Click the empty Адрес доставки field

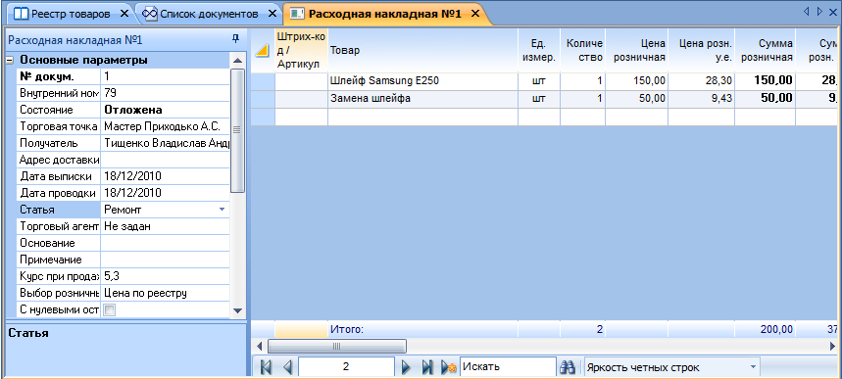[x=165, y=160]
